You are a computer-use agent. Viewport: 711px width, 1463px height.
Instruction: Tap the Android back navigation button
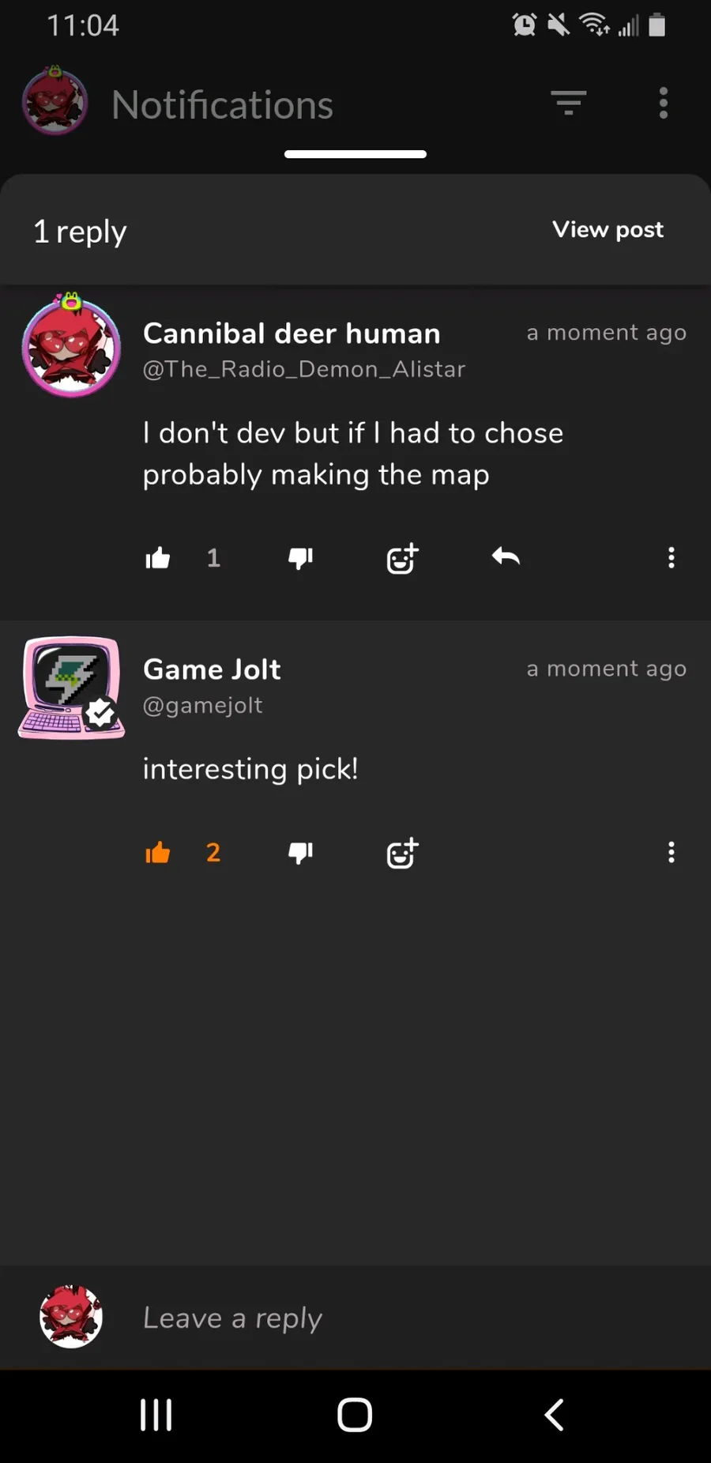click(555, 1415)
